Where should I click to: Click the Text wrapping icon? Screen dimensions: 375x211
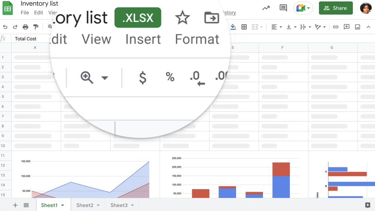pyautogui.click(x=303, y=27)
